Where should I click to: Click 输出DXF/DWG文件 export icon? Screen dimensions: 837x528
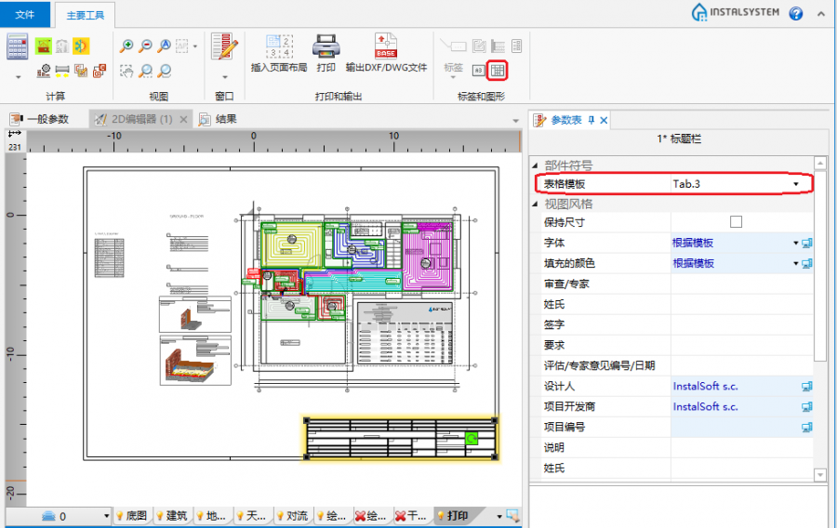point(386,46)
